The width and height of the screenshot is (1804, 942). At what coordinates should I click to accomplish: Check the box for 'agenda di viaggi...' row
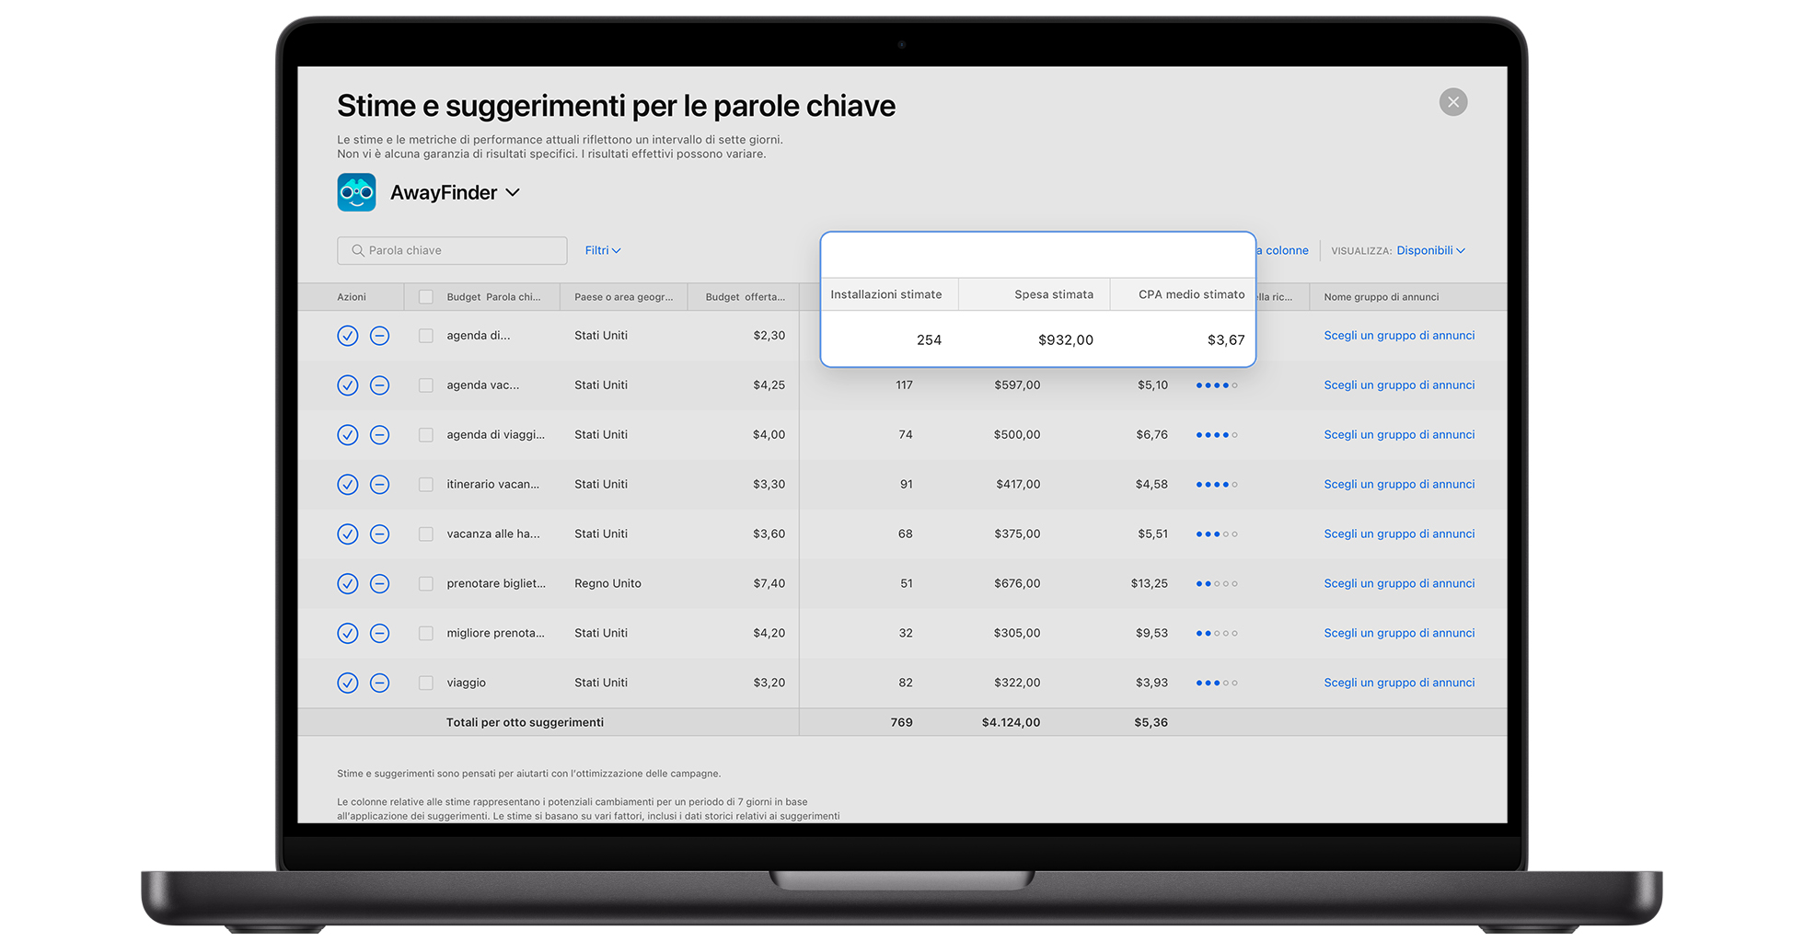425,435
